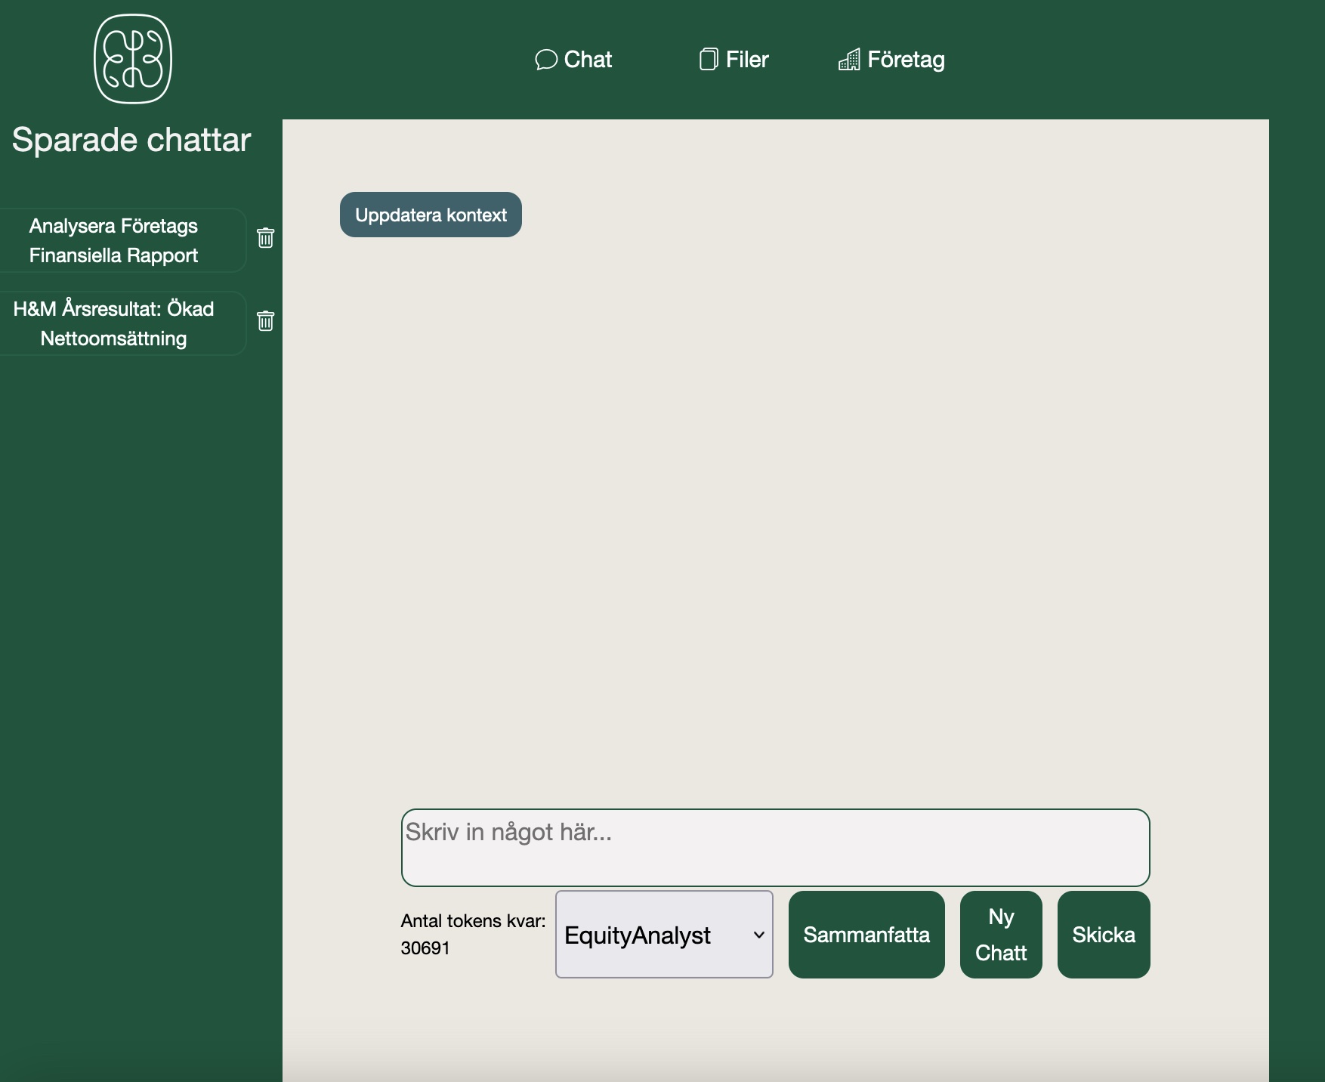Image resolution: width=1325 pixels, height=1082 pixels.
Task: Click the Antal tokens kvar: 30691 label
Action: point(473,935)
